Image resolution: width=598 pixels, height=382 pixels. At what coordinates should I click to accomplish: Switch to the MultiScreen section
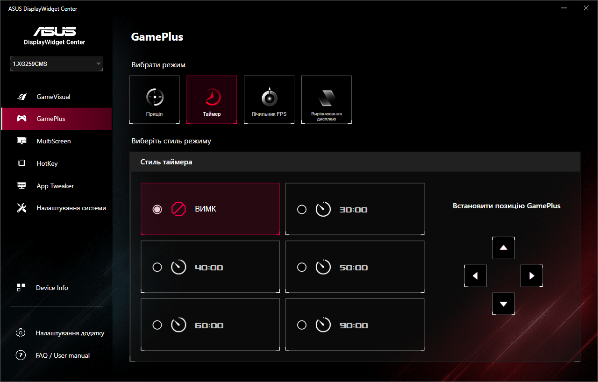54,141
